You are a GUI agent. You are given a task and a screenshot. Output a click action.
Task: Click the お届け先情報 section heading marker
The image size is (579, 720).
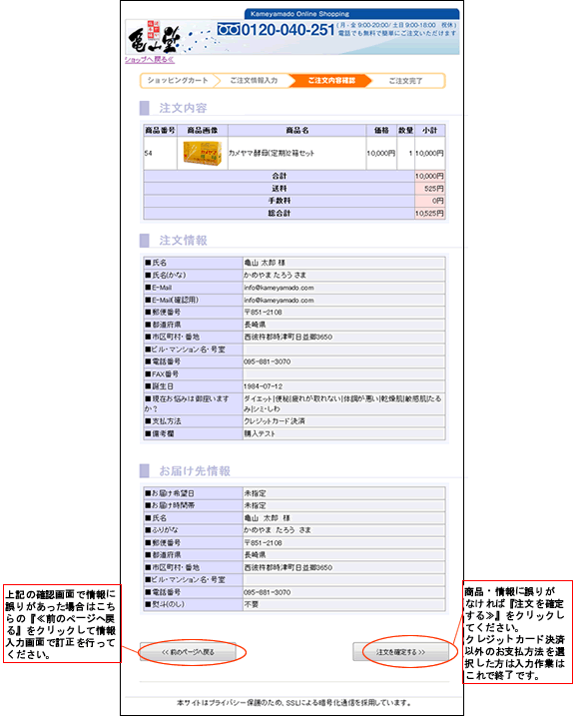[x=144, y=470]
